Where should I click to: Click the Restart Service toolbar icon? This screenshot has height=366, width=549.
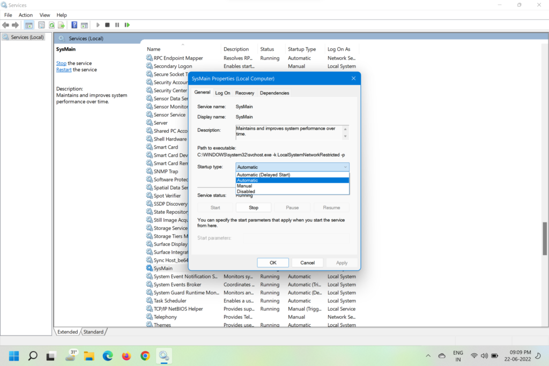127,25
